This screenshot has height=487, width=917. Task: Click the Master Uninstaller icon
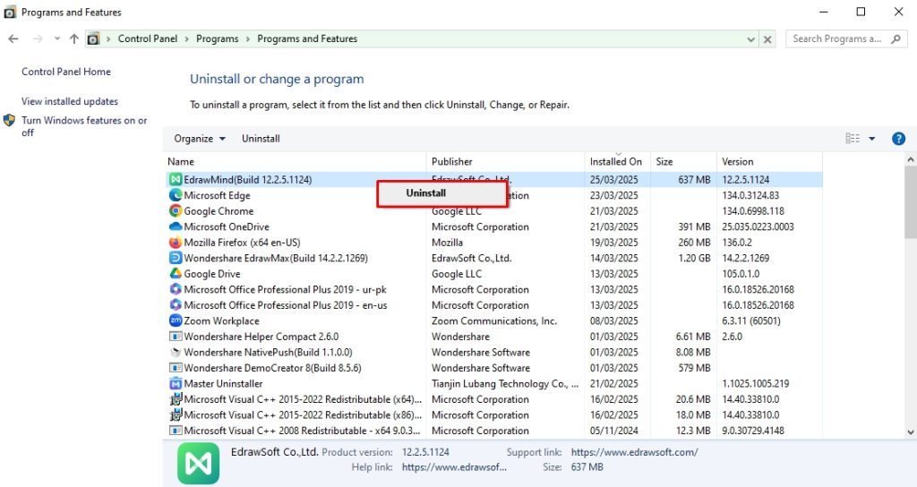pyautogui.click(x=175, y=383)
